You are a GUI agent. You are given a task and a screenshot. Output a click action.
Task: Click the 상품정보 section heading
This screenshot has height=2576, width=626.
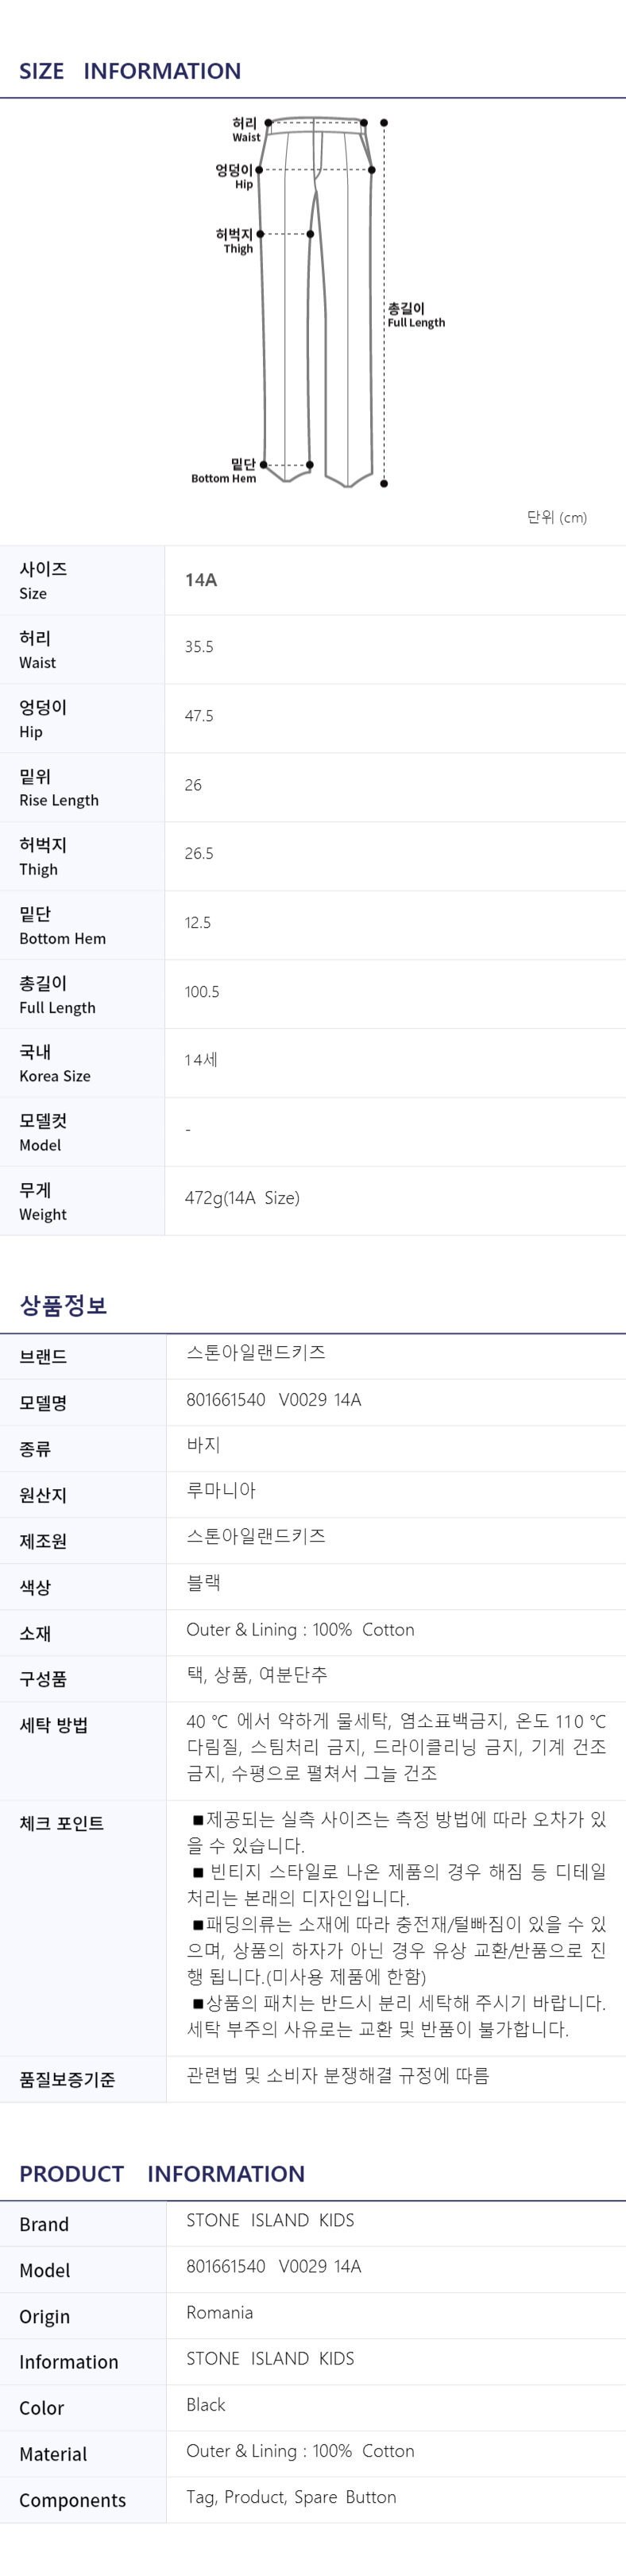coord(63,1305)
